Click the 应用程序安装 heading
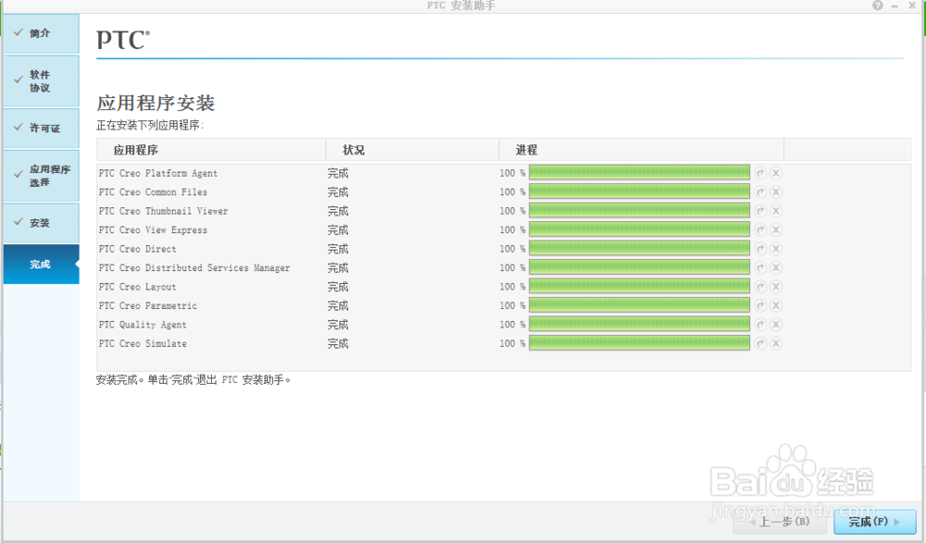The width and height of the screenshot is (926, 543). [156, 104]
